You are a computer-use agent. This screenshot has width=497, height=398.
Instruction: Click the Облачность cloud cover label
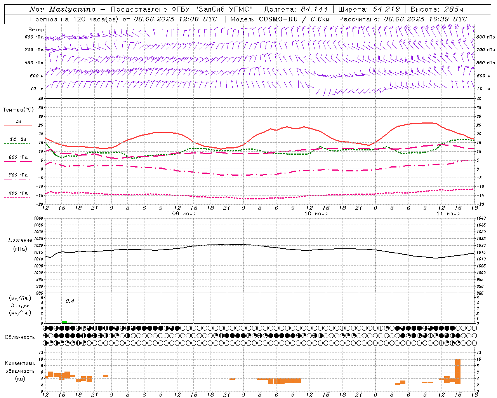point(20,337)
